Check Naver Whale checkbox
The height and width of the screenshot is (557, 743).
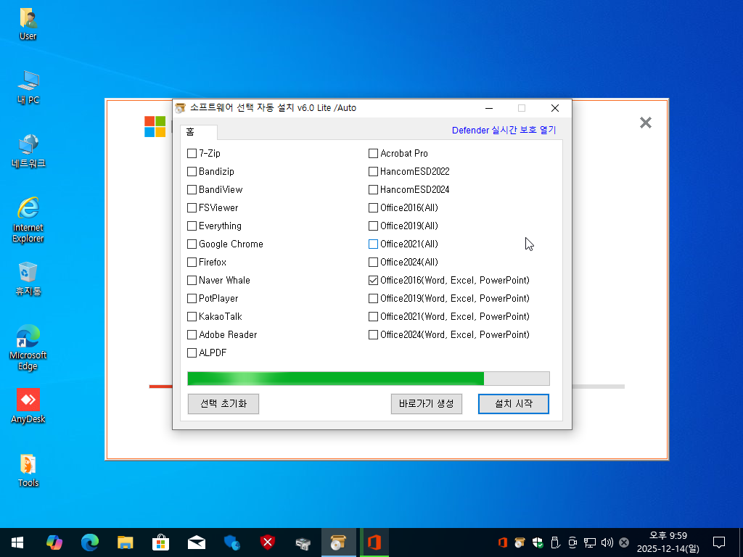[x=192, y=281]
